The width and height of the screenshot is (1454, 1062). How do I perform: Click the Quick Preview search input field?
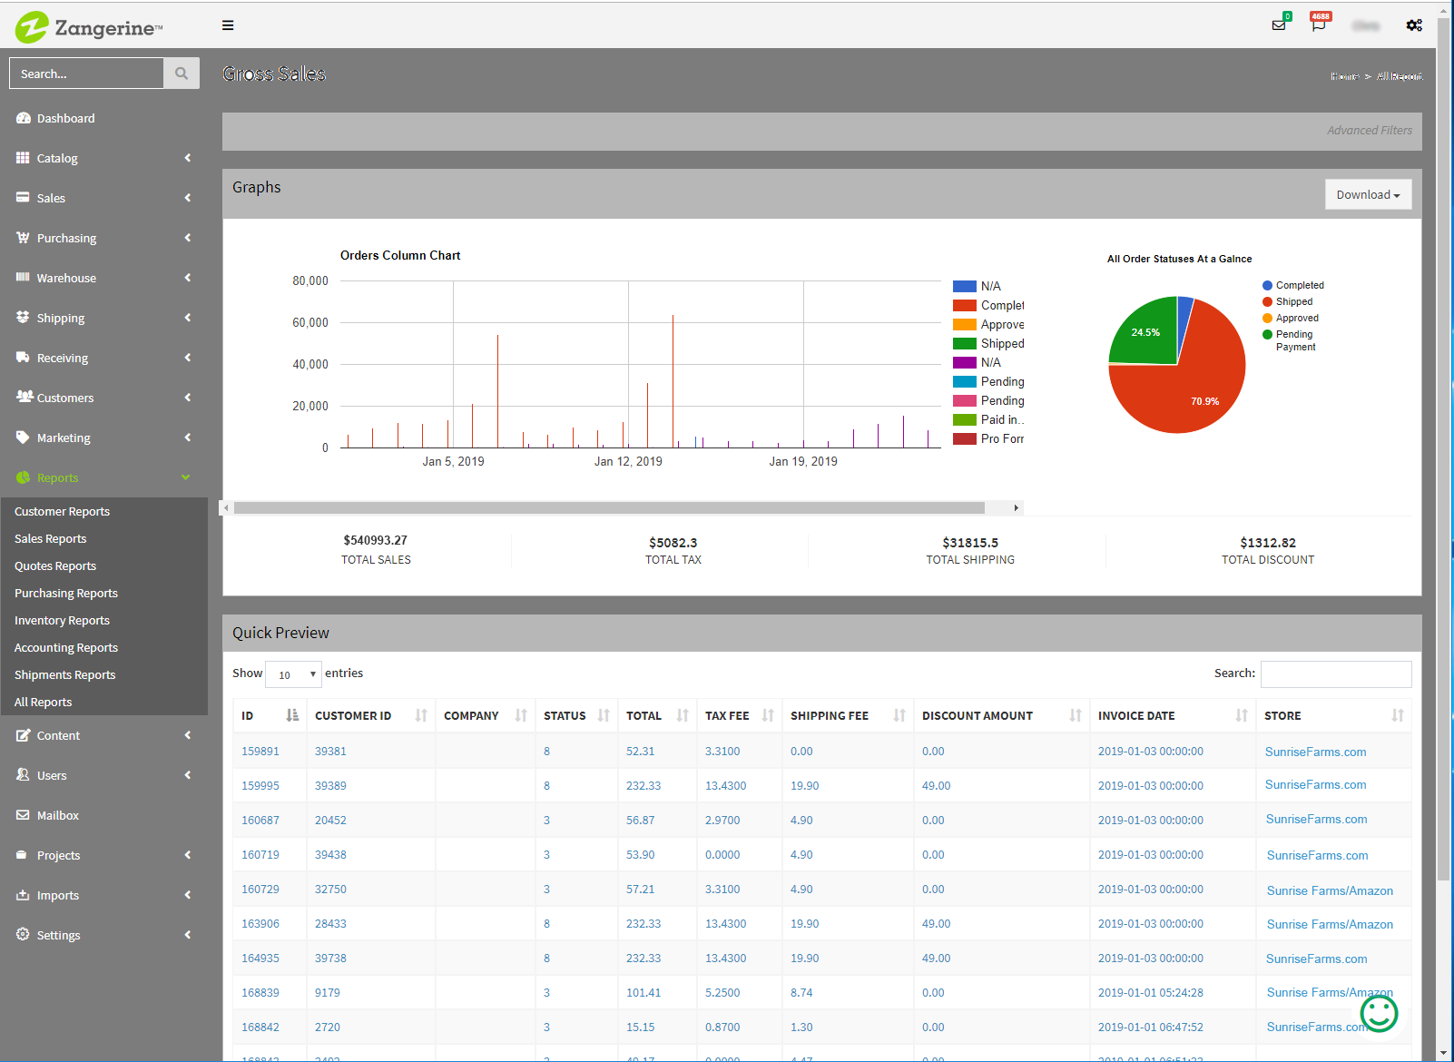coord(1335,674)
